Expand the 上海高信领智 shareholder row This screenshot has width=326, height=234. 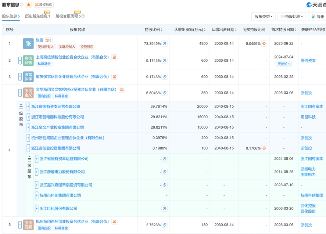pyautogui.click(x=20, y=61)
